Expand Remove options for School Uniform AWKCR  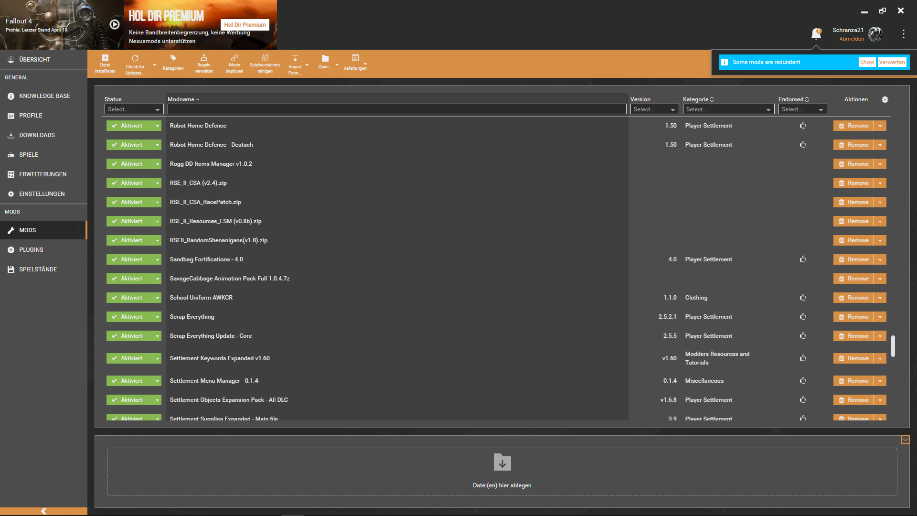[880, 298]
